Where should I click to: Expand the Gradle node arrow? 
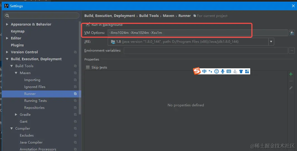pyautogui.click(x=16, y=115)
